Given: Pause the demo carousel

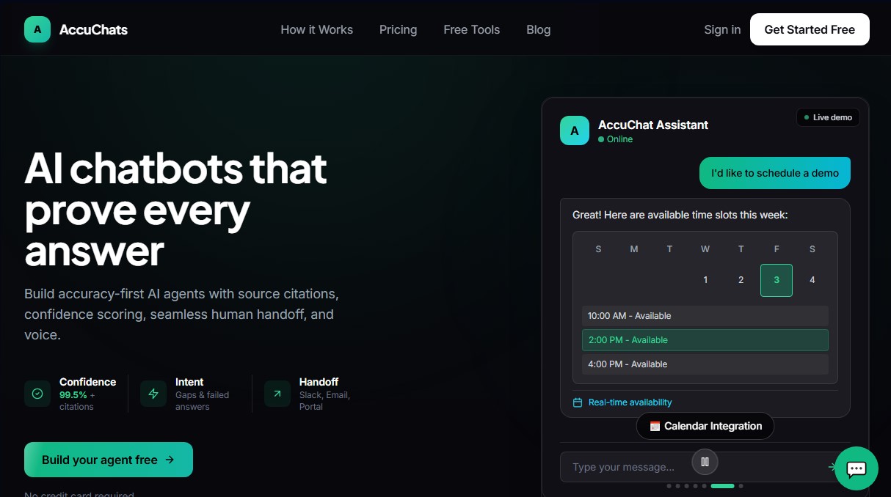Looking at the screenshot, I should coord(705,462).
